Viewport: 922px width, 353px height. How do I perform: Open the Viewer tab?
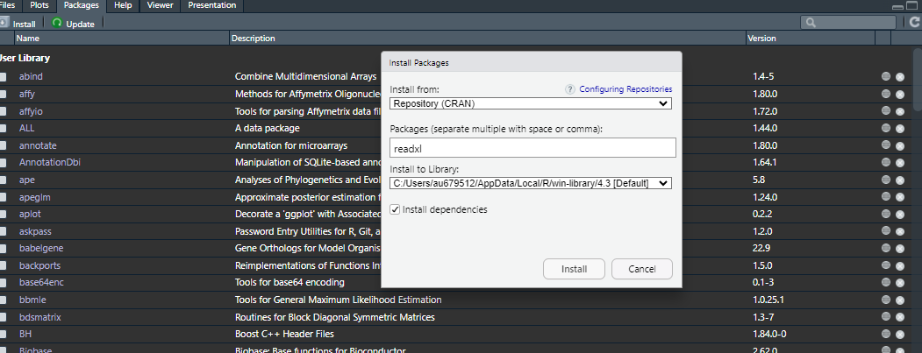tap(158, 5)
